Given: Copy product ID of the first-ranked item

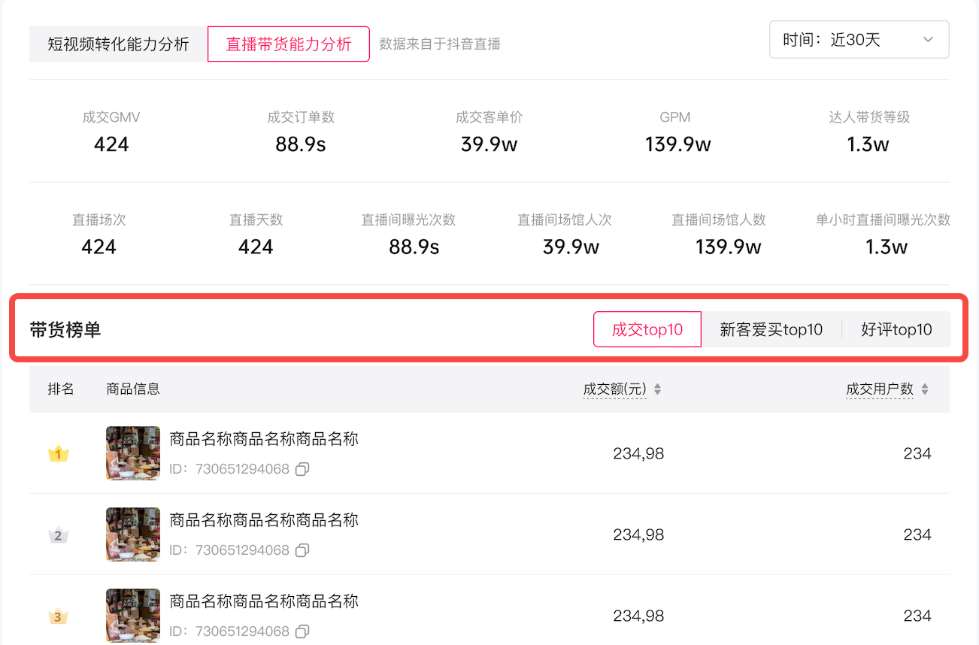Looking at the screenshot, I should click(302, 469).
